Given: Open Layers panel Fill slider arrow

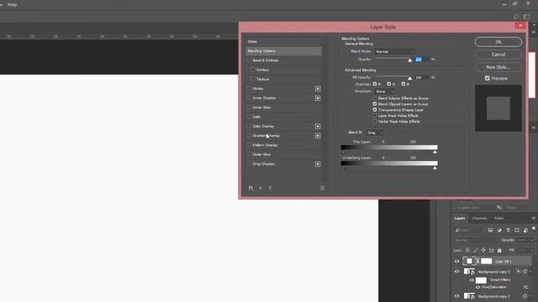Looking at the screenshot, I should (x=532, y=251).
